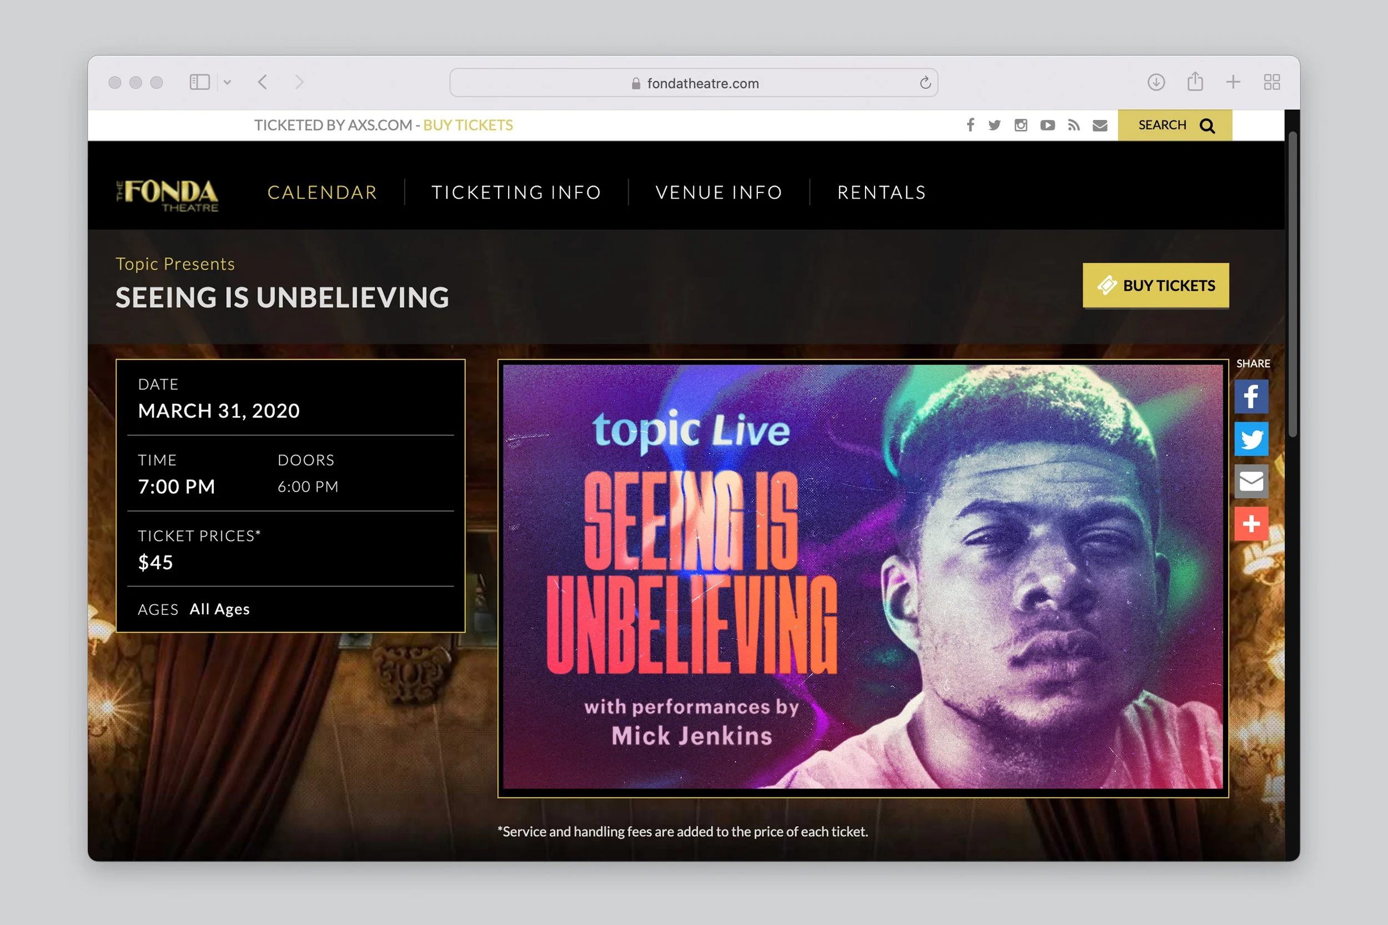The height and width of the screenshot is (925, 1388).
Task: Share event via large Twitter button
Action: 1251,439
